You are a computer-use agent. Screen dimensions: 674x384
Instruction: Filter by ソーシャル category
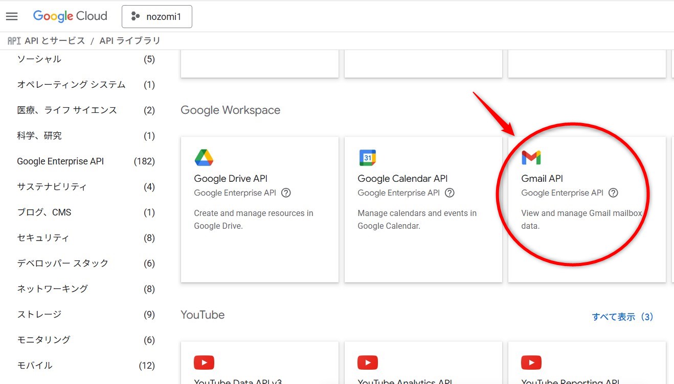[39, 59]
